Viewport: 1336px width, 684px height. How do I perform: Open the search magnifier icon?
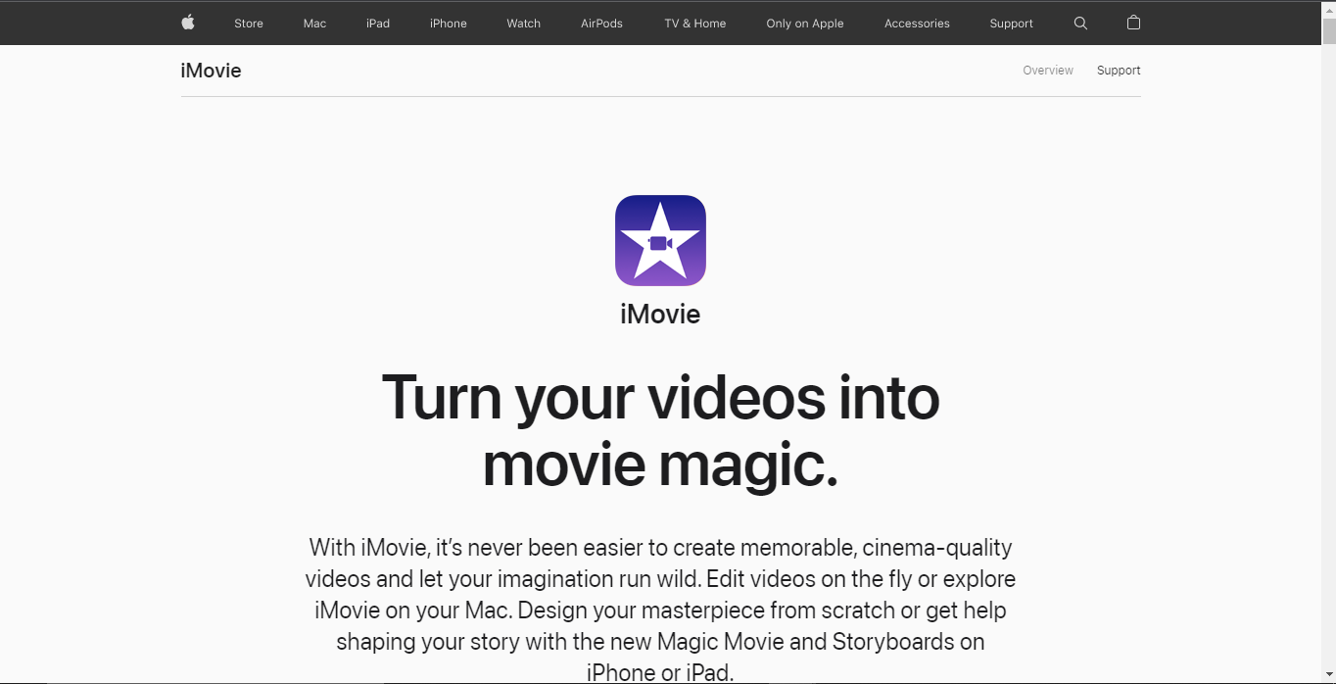(x=1080, y=23)
